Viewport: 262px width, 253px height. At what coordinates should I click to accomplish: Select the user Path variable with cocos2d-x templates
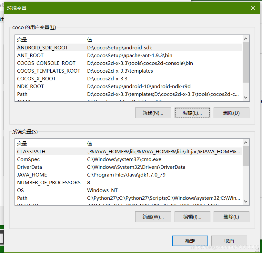coord(129,94)
